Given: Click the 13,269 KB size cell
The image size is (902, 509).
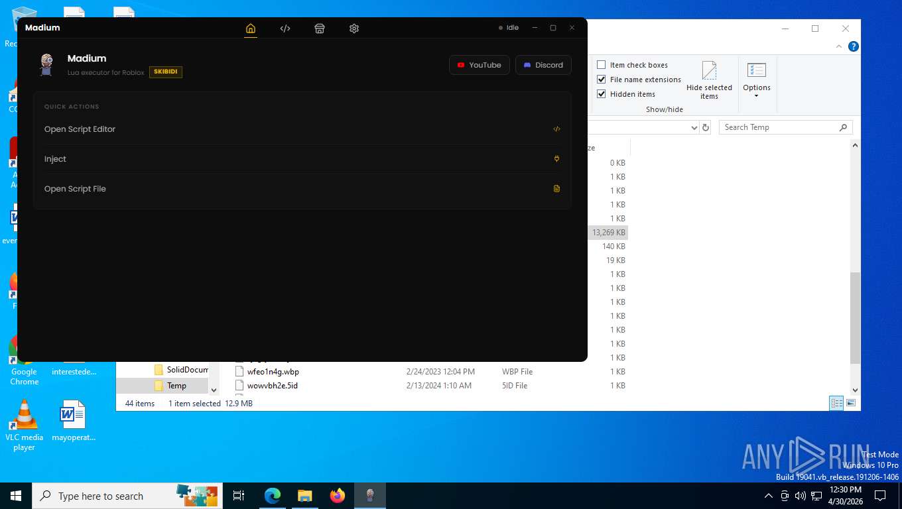Looking at the screenshot, I should 609,233.
